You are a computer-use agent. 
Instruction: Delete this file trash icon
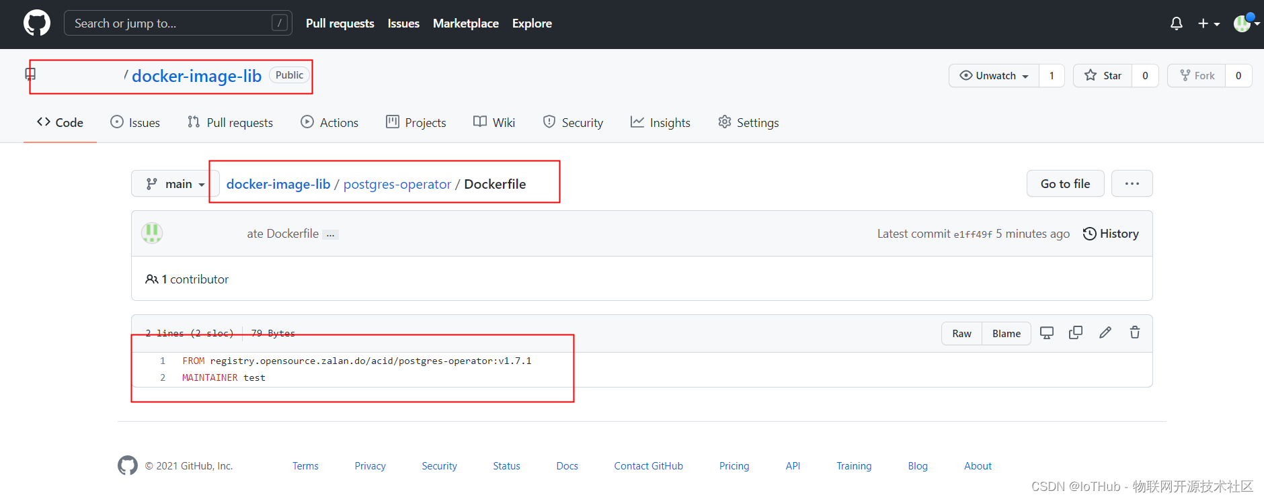click(1135, 332)
